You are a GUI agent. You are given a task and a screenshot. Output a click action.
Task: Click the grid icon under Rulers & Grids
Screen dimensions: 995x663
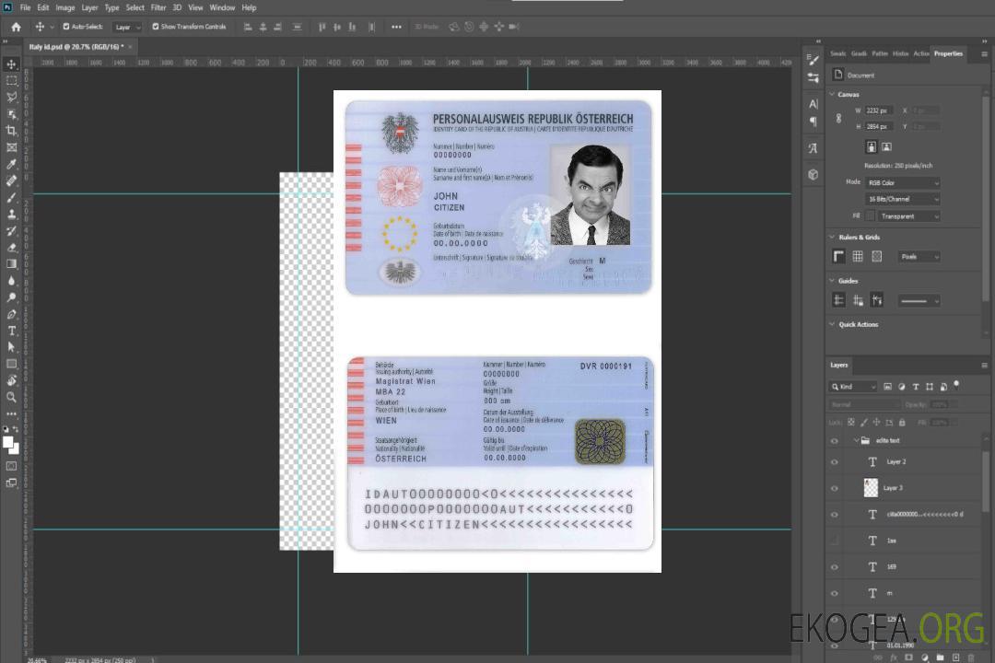[857, 257]
